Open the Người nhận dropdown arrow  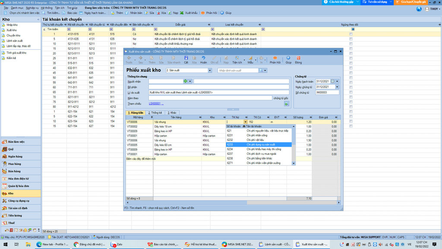(190, 81)
